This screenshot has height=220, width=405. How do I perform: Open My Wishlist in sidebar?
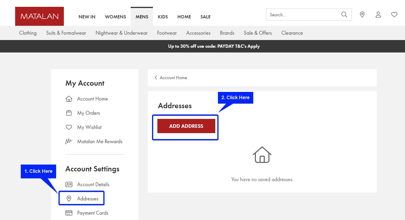point(89,127)
